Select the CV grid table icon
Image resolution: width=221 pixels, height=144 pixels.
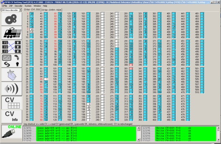tap(12, 103)
